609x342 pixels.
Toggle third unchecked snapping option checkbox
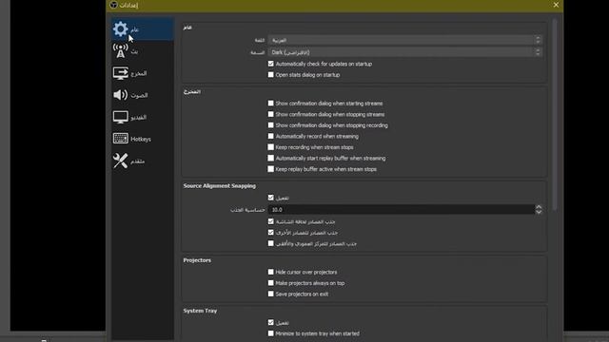270,243
